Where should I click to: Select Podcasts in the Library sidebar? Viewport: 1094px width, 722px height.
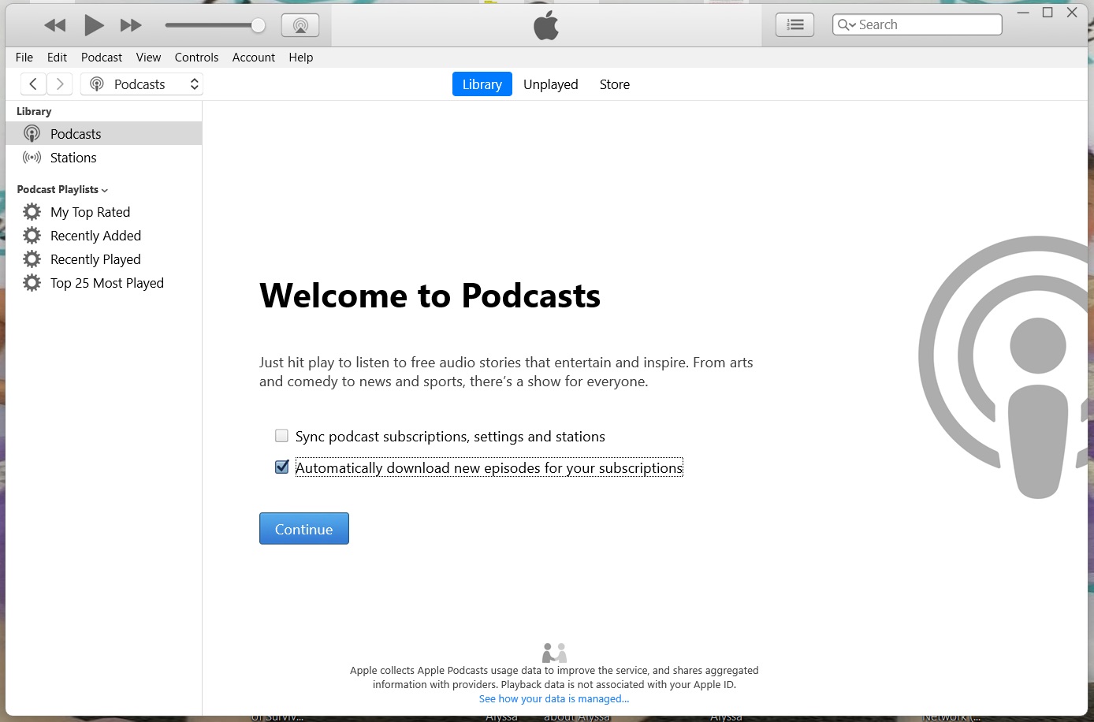[103, 133]
